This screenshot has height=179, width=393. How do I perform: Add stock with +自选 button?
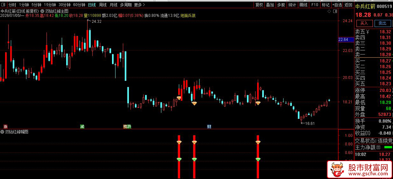337,5
